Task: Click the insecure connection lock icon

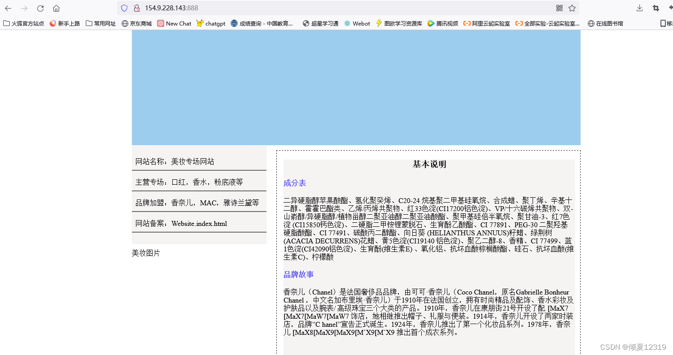Action: pyautogui.click(x=136, y=8)
